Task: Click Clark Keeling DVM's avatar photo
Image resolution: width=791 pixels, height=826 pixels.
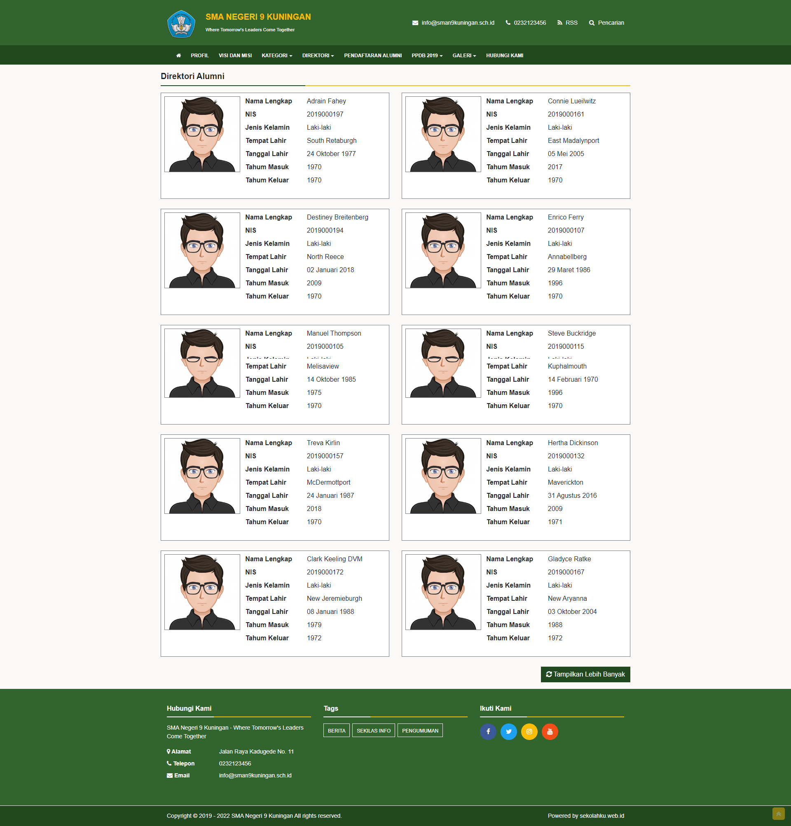Action: point(202,592)
